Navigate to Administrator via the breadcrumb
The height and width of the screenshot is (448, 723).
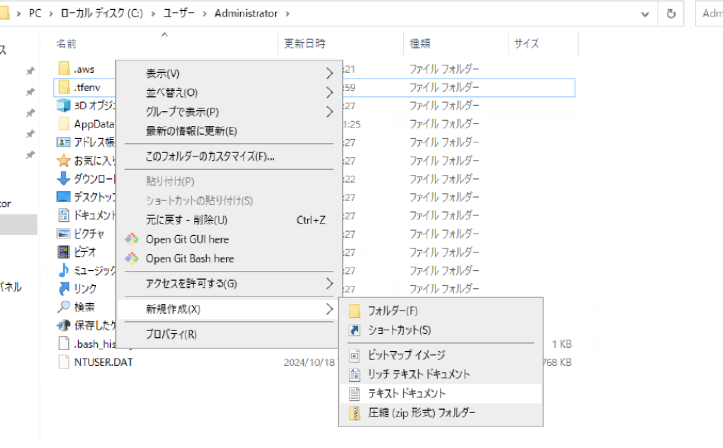click(246, 13)
